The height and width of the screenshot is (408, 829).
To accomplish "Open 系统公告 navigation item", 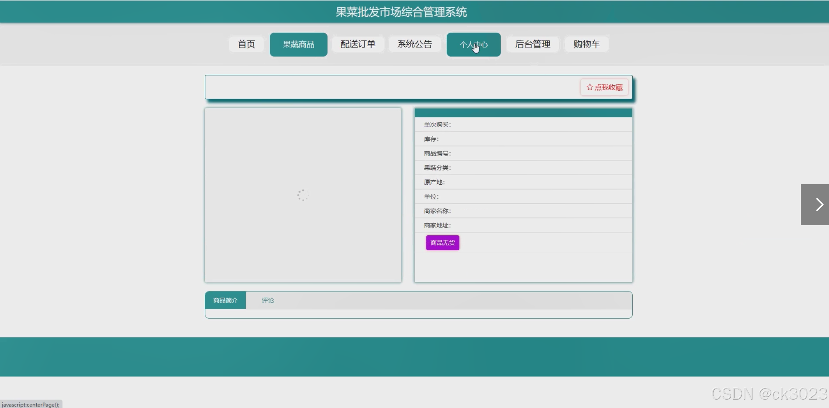I will click(415, 44).
